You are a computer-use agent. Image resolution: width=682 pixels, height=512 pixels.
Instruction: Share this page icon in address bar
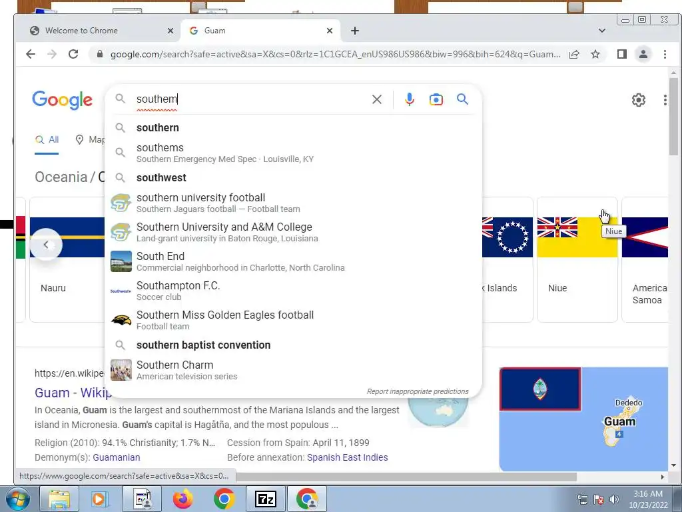574,54
